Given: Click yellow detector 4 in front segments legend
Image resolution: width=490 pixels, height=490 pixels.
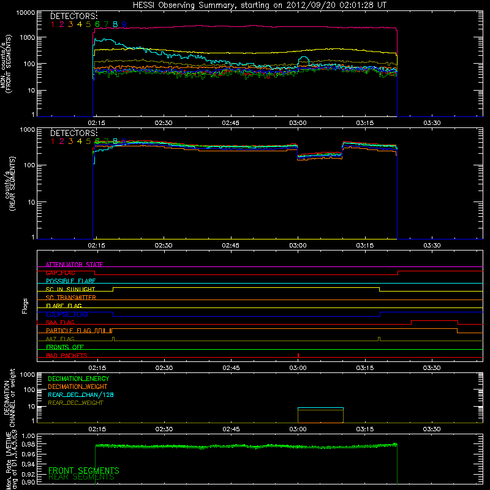Looking at the screenshot, I should tap(80, 24).
